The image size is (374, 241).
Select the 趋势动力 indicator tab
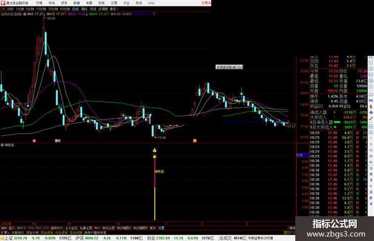(57, 228)
